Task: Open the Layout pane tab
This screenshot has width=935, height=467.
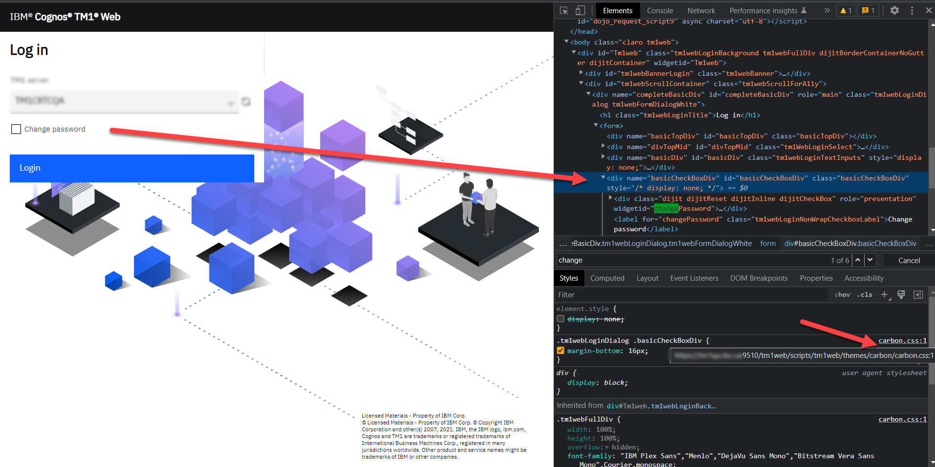Action: (647, 278)
